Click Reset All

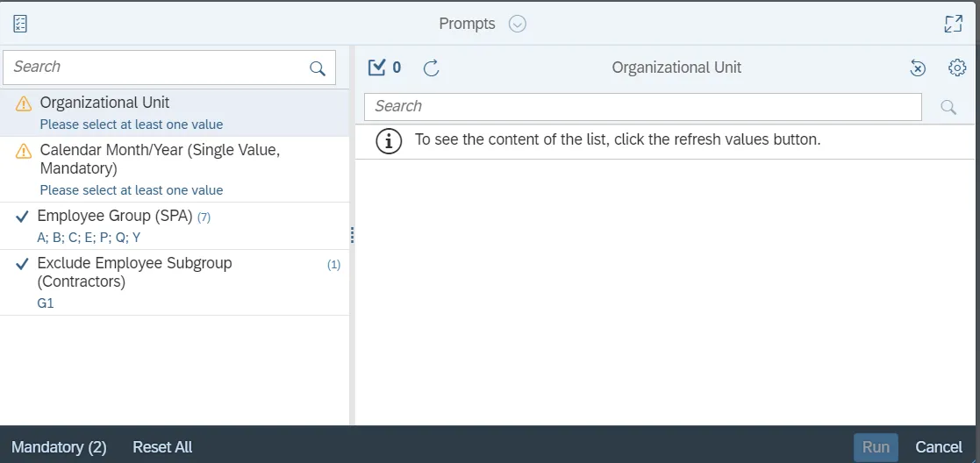tap(162, 447)
